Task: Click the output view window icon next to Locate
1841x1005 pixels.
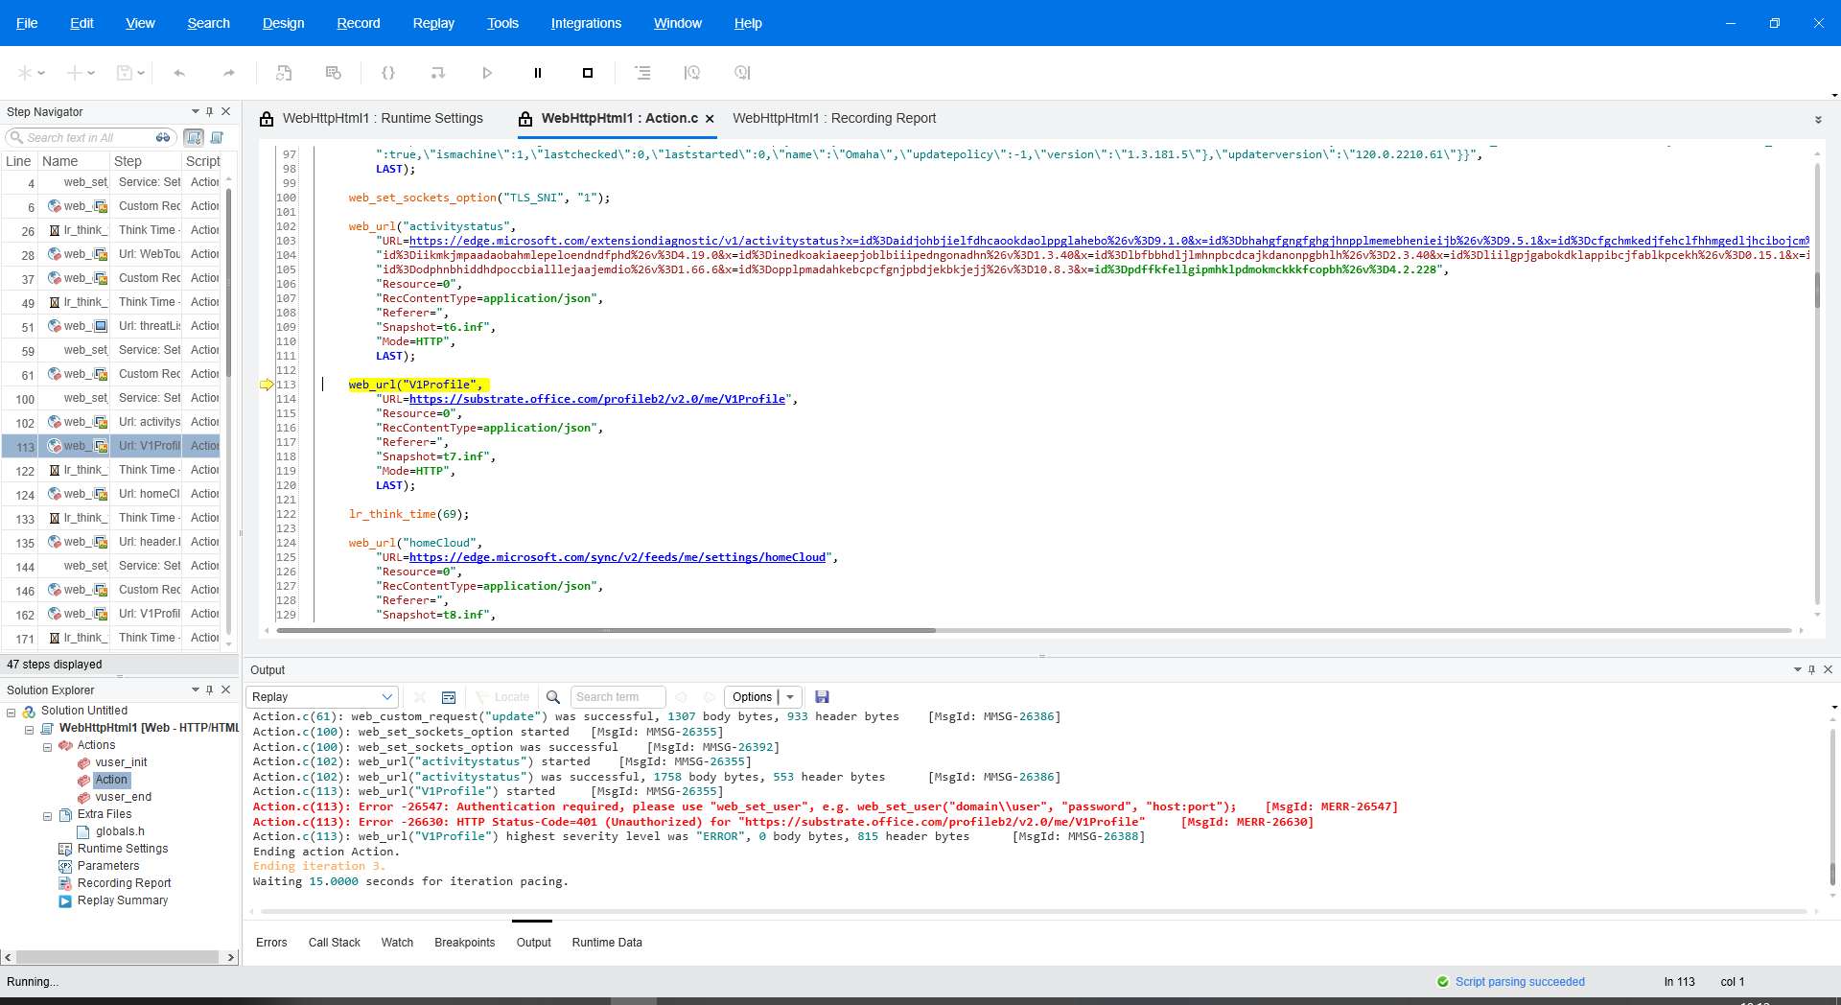Action: (449, 697)
